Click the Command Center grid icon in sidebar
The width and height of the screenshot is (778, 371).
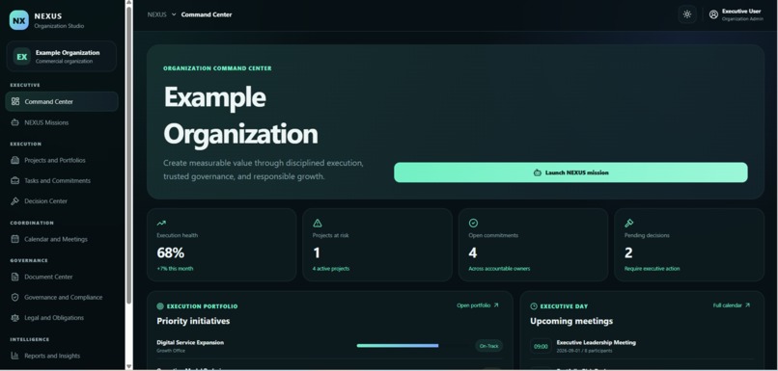point(15,101)
